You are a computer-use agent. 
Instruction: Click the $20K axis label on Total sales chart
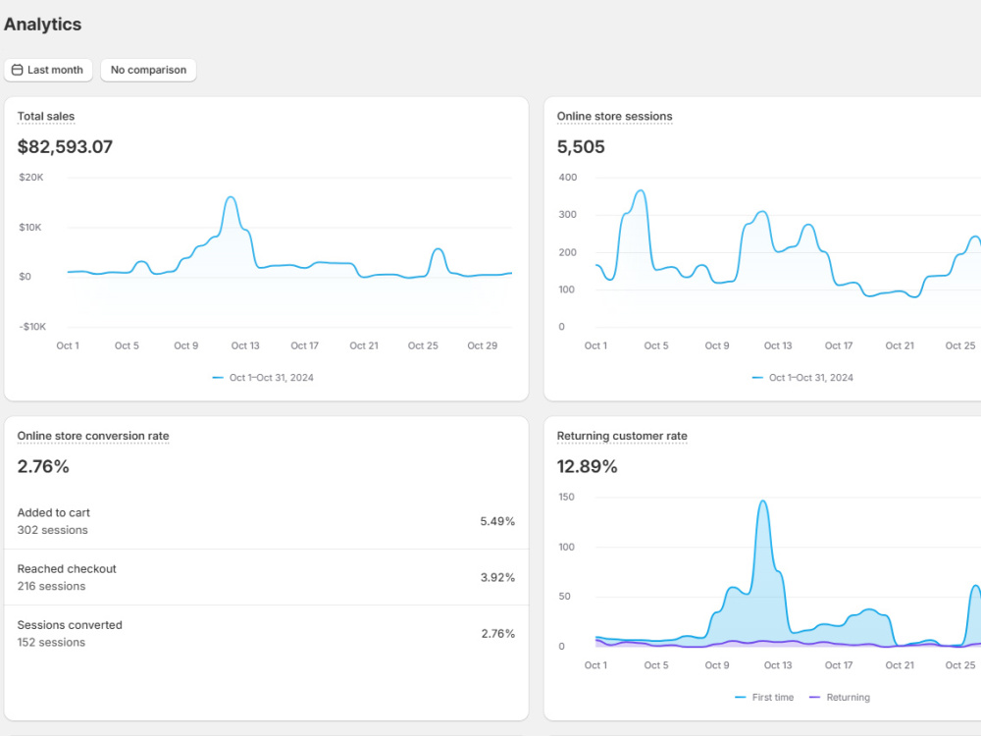[x=31, y=178]
